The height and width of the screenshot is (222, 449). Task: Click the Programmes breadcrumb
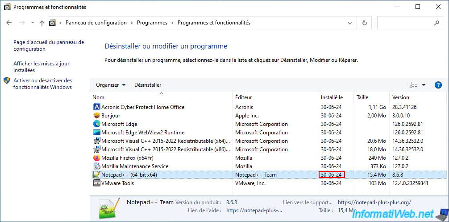pos(152,23)
